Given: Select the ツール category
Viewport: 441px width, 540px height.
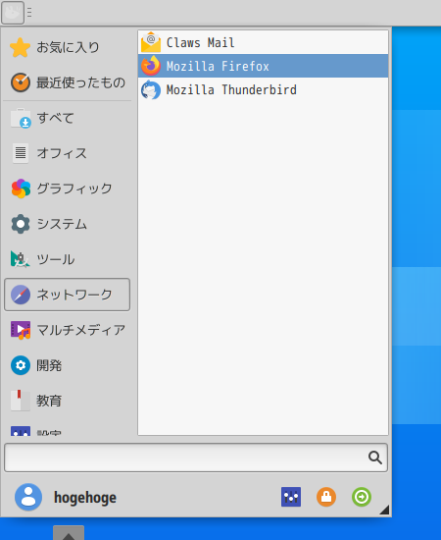Looking at the screenshot, I should pos(67,259).
